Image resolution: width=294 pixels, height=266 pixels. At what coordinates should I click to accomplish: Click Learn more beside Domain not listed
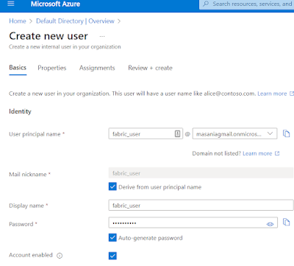click(x=257, y=153)
